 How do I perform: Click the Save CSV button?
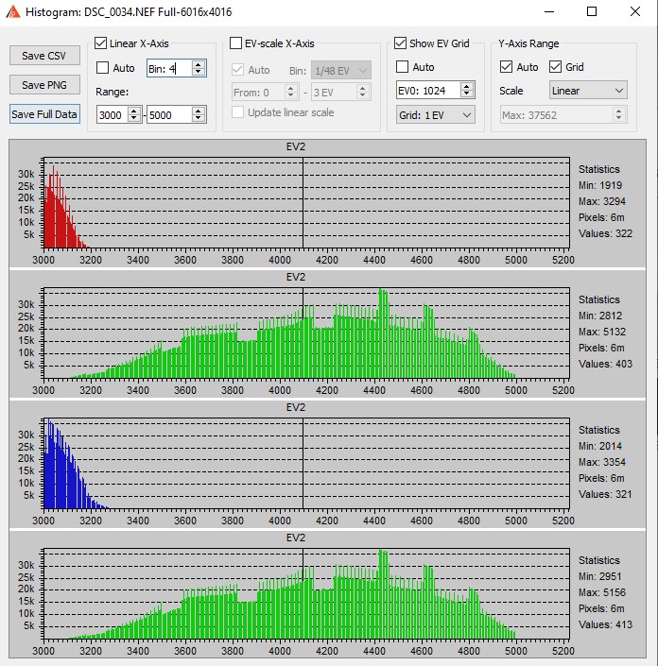pos(44,56)
